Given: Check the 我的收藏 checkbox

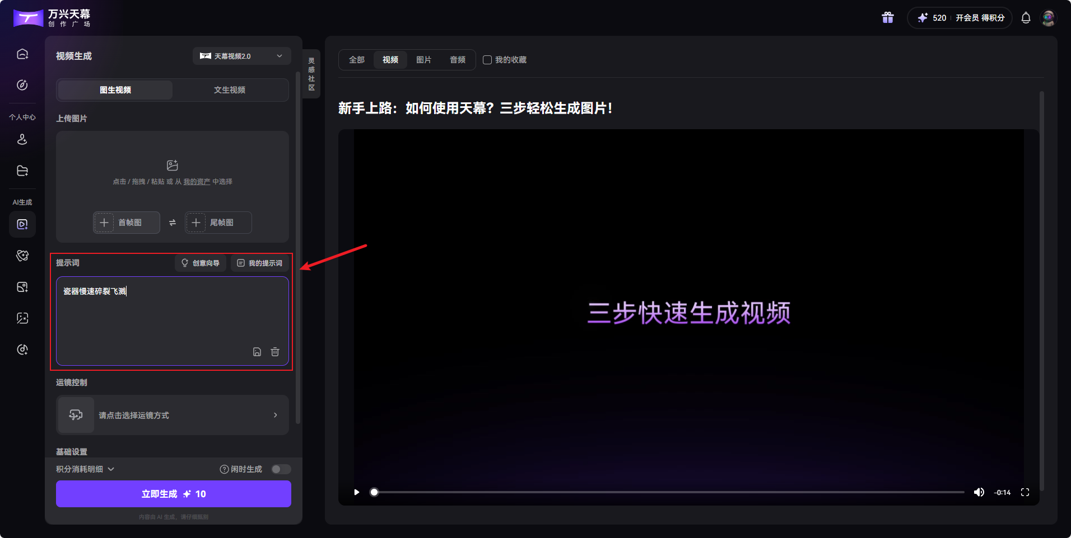Looking at the screenshot, I should pos(487,59).
